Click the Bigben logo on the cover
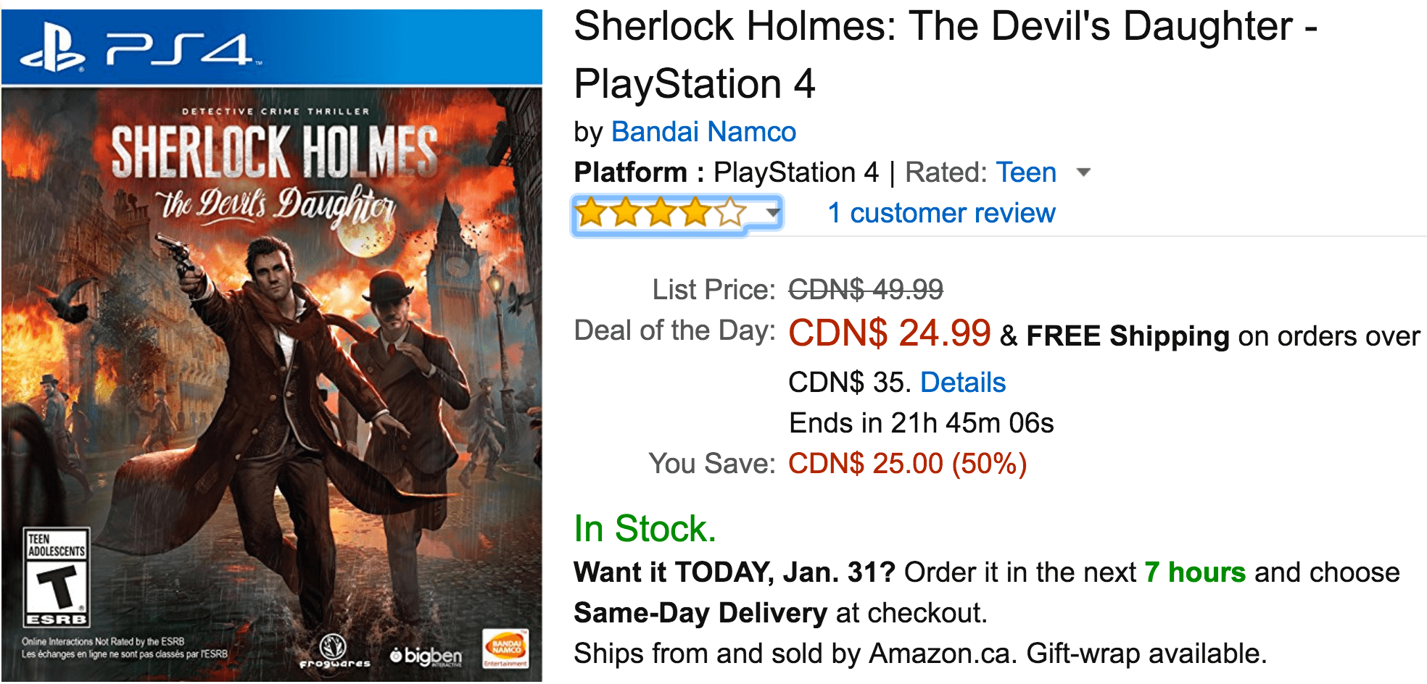This screenshot has width=1427, height=684. coord(426,656)
